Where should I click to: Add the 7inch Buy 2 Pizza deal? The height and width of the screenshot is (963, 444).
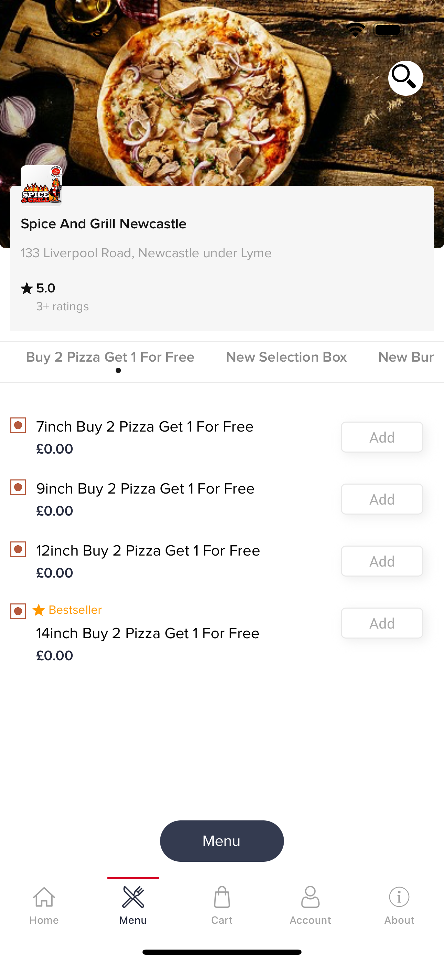(x=382, y=437)
